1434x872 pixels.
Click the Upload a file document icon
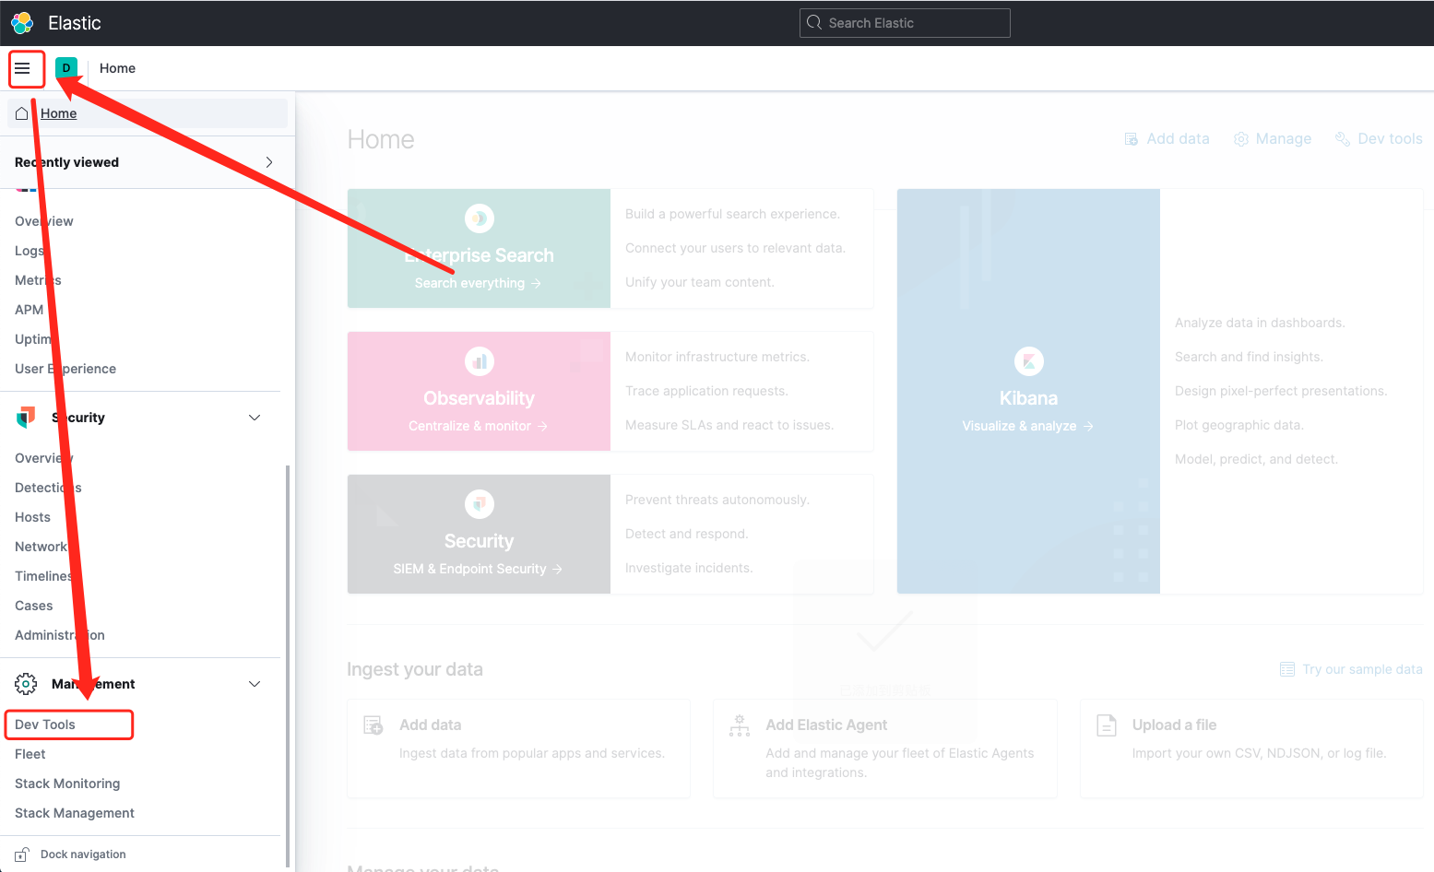(x=1106, y=725)
